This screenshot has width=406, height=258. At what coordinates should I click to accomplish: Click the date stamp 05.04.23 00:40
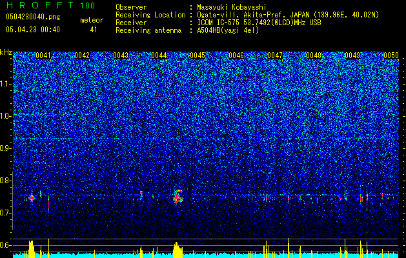(33, 30)
